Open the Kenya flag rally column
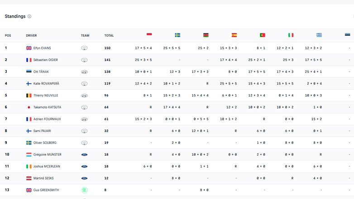This screenshot has height=199, width=354. click(x=206, y=35)
